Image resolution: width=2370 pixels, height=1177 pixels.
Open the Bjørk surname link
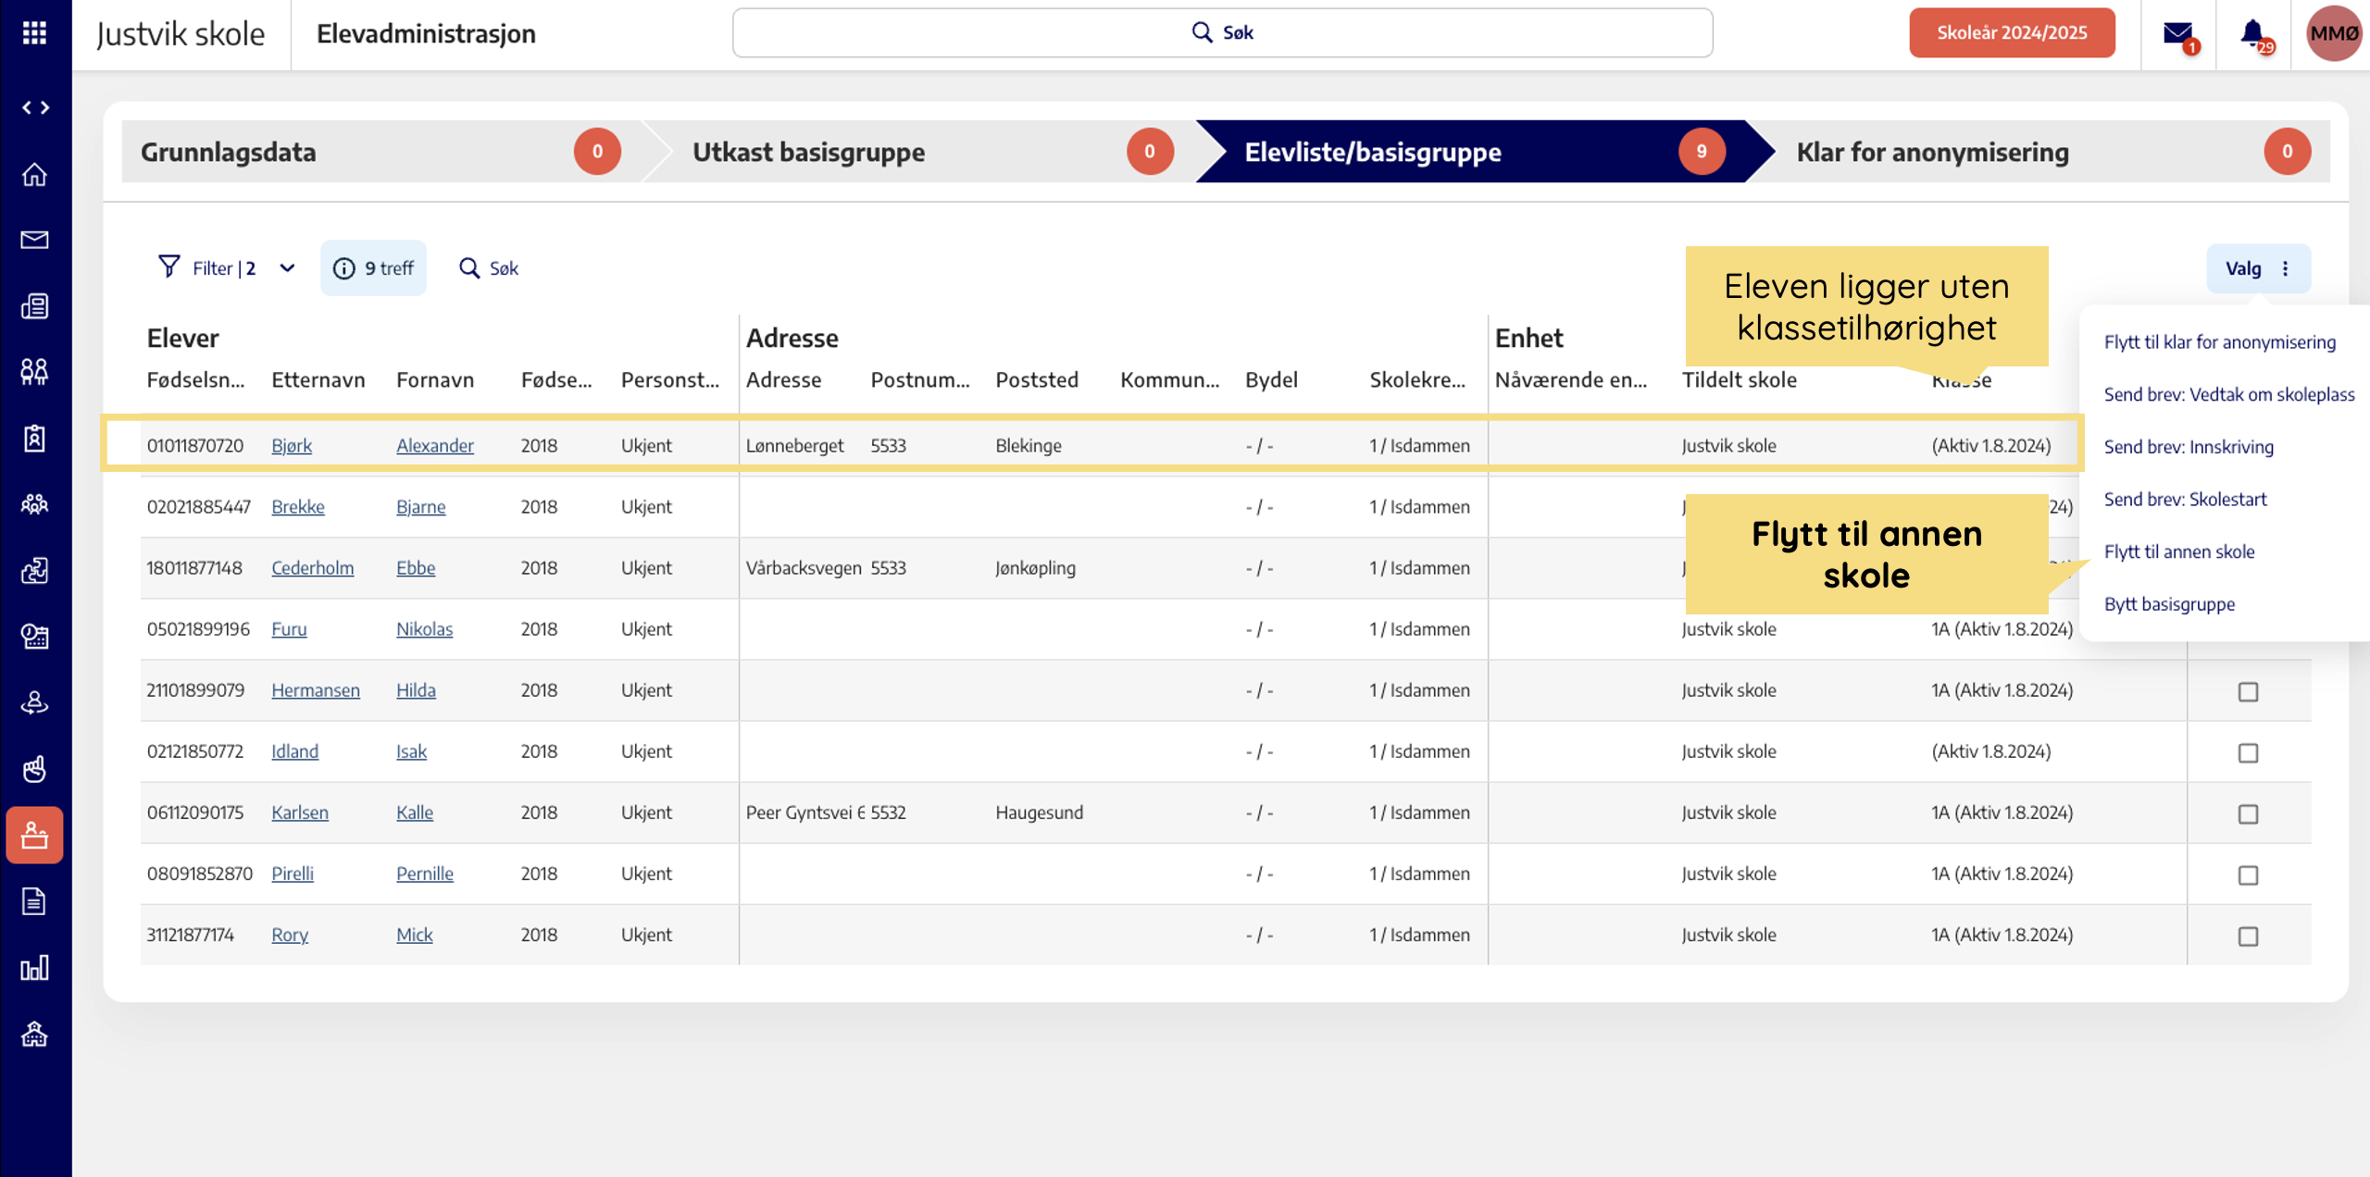coord(291,445)
